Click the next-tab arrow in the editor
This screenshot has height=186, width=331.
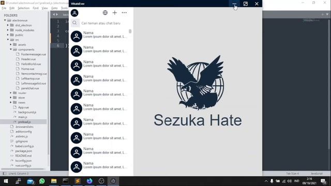click(x=57, y=14)
